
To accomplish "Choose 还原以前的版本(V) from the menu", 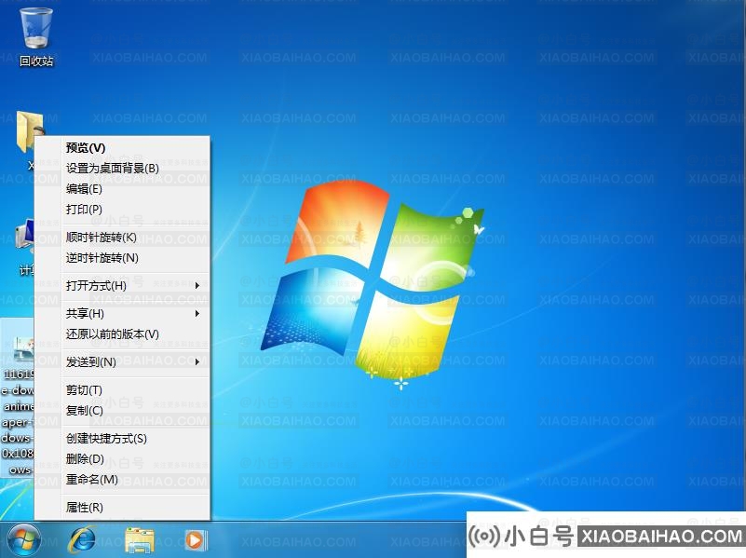I will pyautogui.click(x=123, y=333).
